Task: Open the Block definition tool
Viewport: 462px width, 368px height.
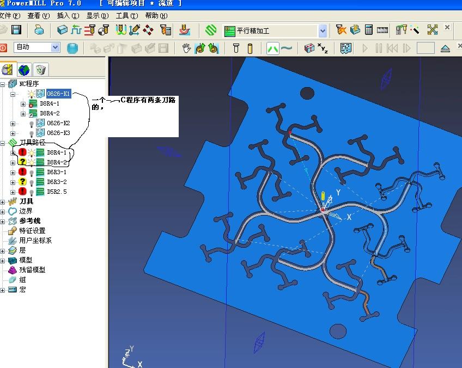Action: click(62, 30)
